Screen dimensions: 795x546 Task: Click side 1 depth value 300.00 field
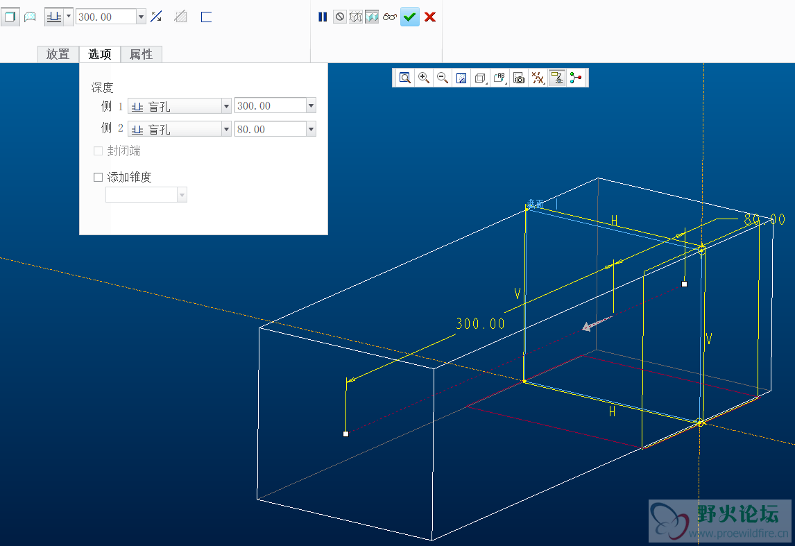coord(271,105)
